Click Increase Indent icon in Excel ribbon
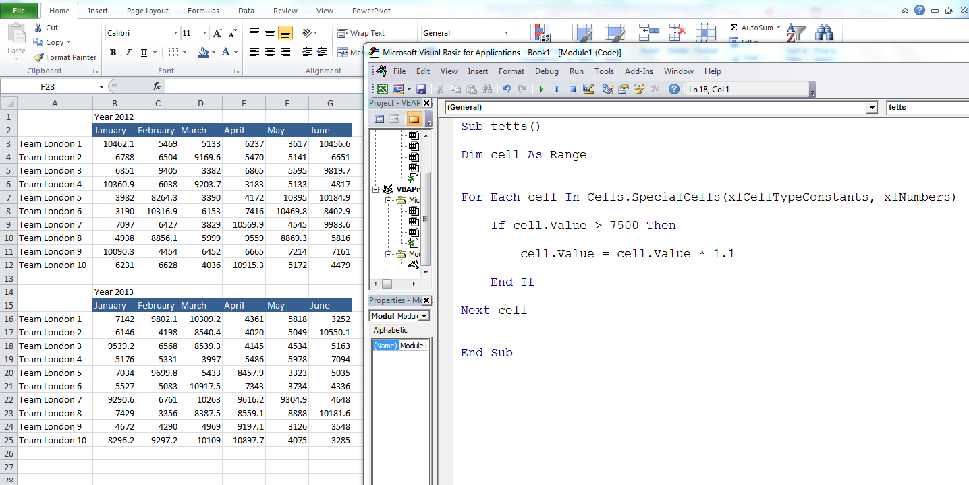Screen dimensions: 969x485 point(323,53)
